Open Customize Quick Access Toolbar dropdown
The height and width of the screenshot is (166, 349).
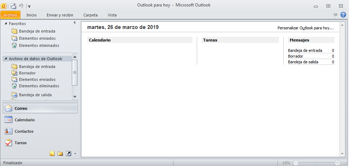pos(29,6)
